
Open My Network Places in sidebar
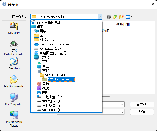(x=14, y=119)
